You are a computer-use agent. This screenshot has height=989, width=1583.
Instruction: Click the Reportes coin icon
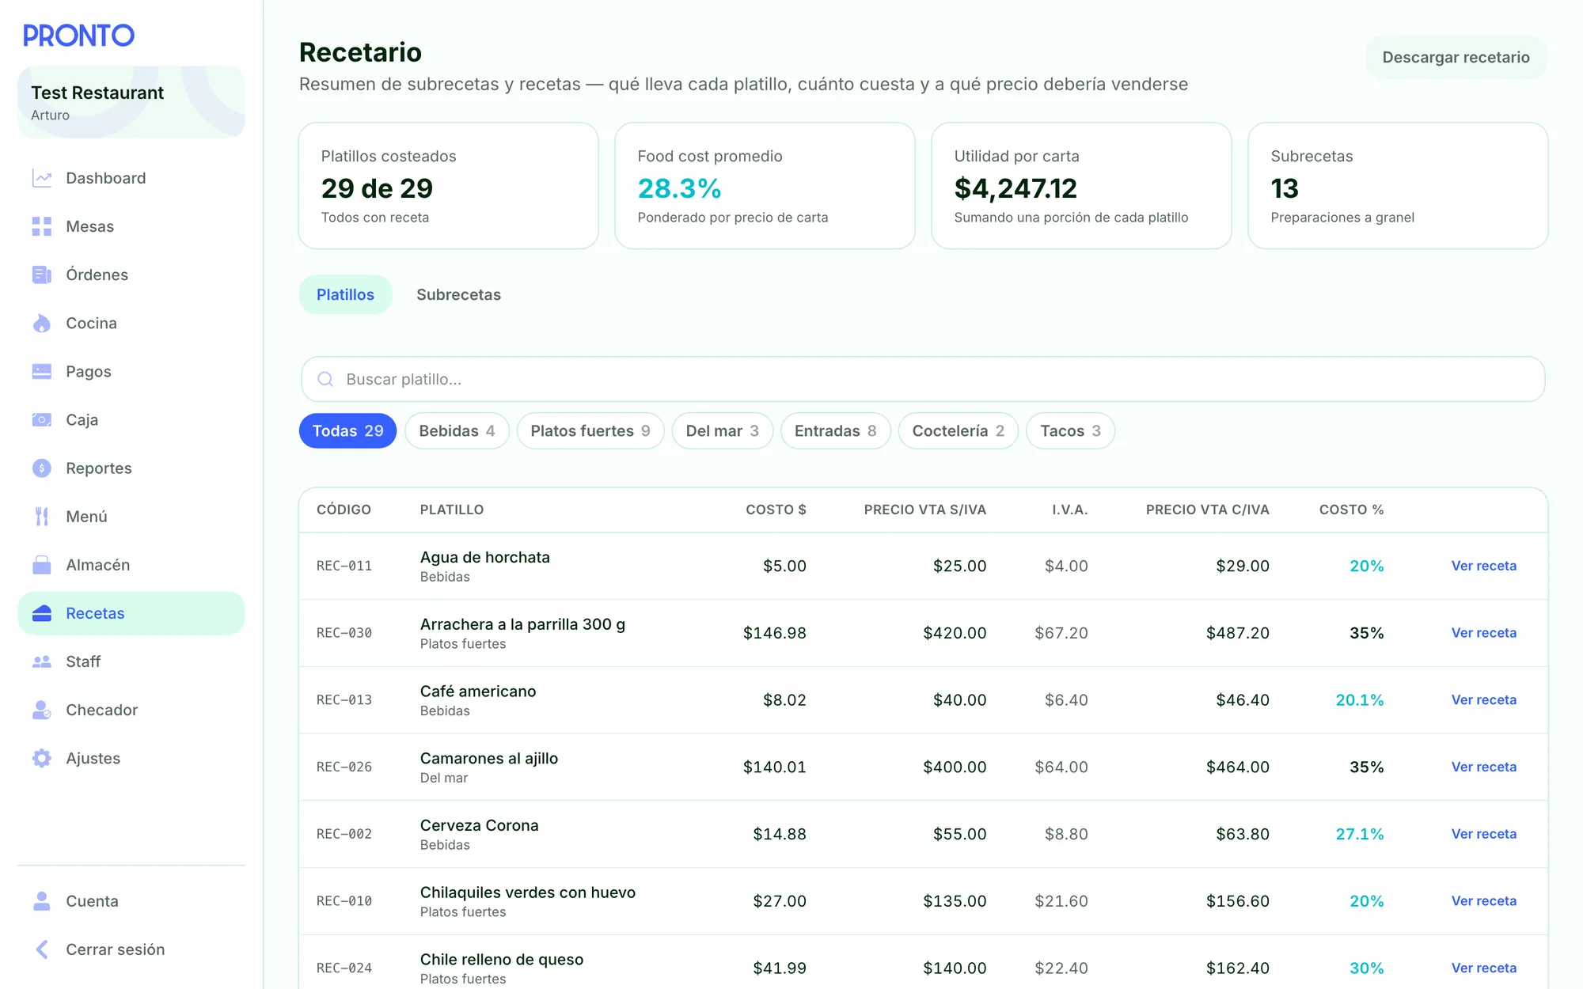pos(42,468)
